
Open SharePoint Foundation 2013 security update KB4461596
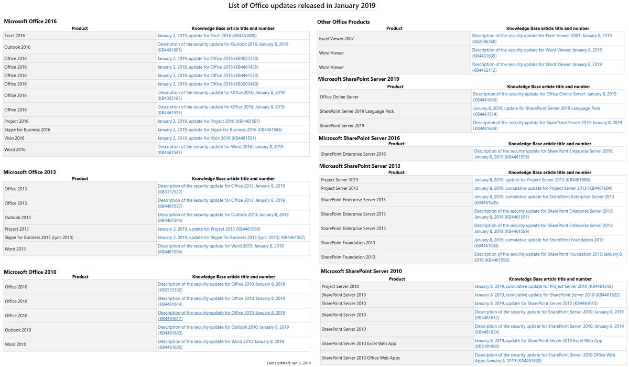[548, 257]
